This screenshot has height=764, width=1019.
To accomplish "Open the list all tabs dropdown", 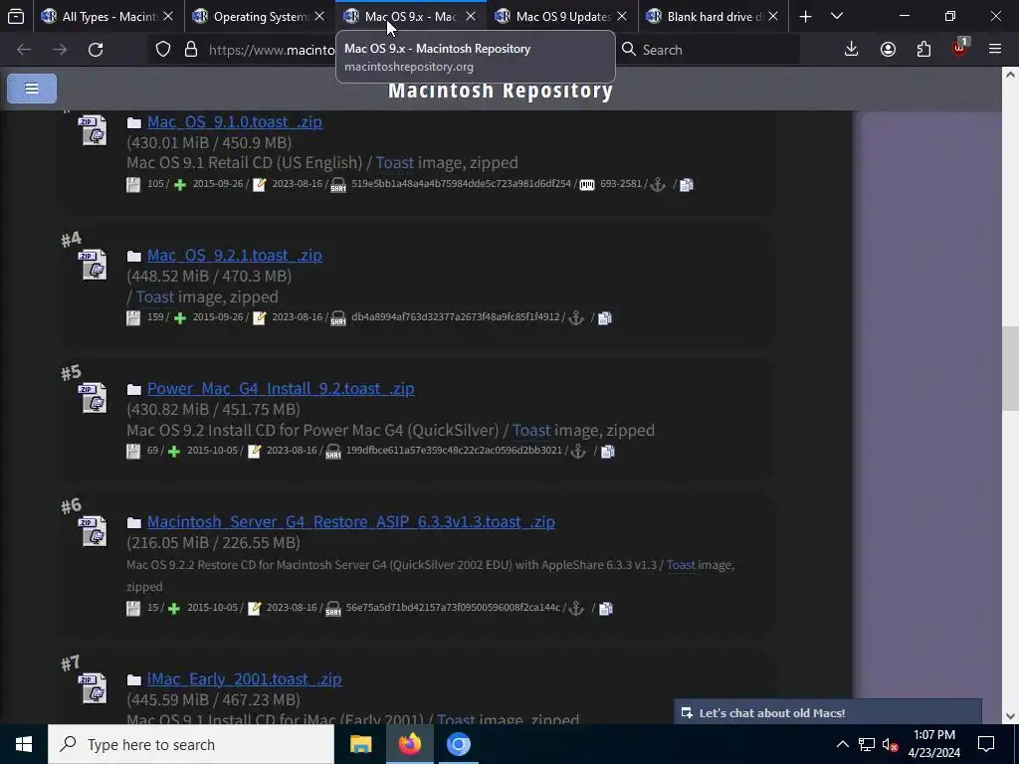I will (837, 16).
